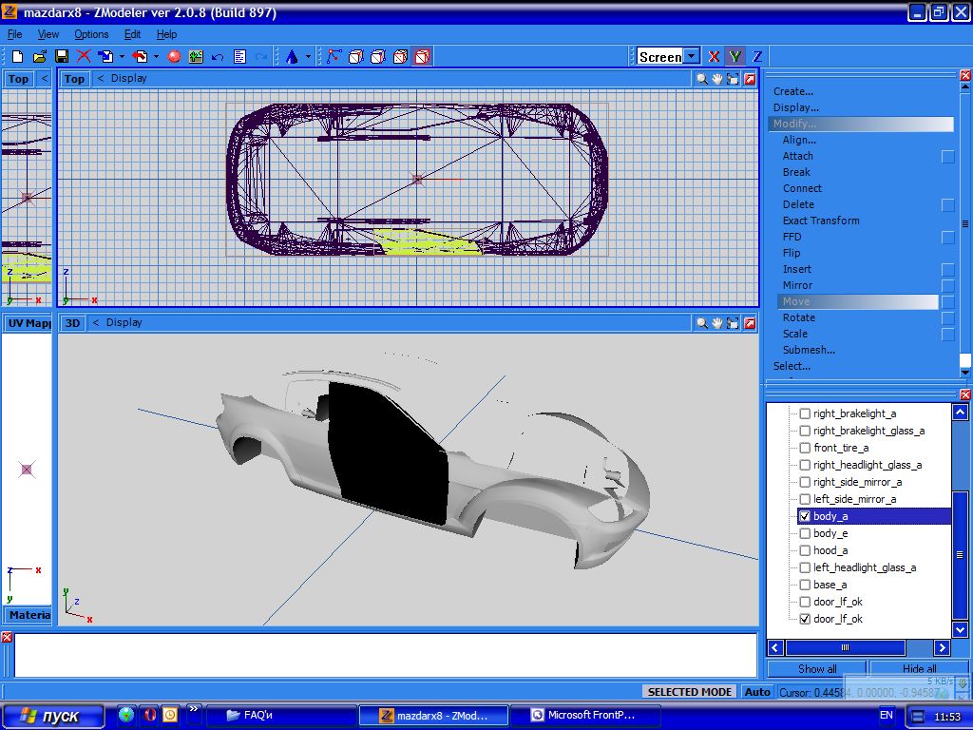Expand the Select... command group
The width and height of the screenshot is (973, 730).
[x=792, y=366]
